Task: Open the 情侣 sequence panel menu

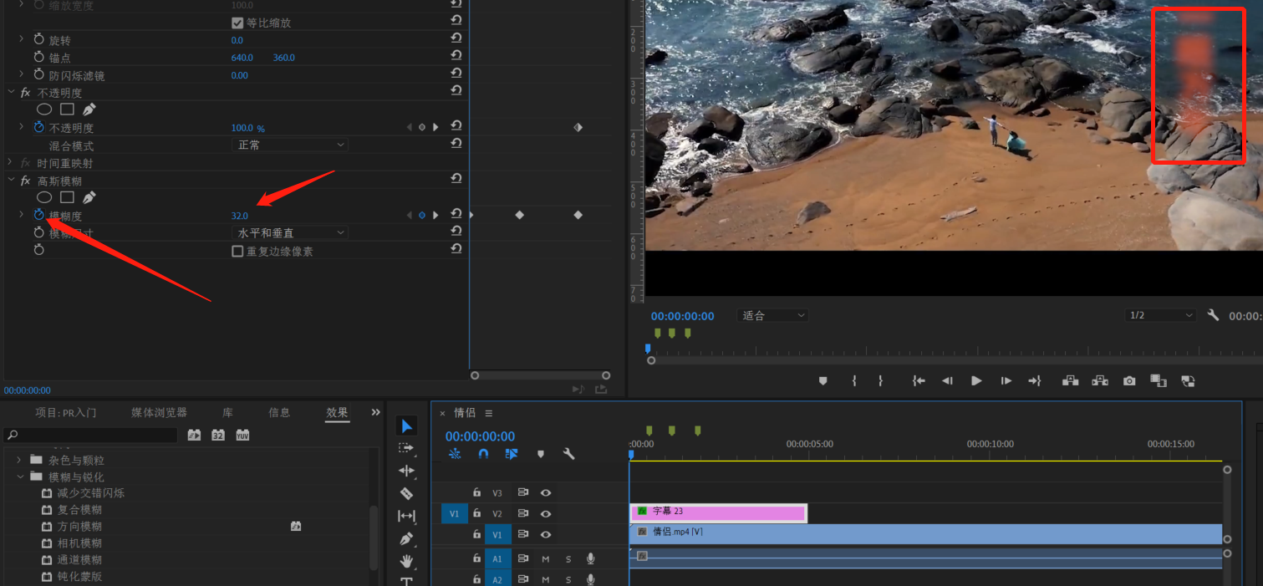Action: coord(489,413)
